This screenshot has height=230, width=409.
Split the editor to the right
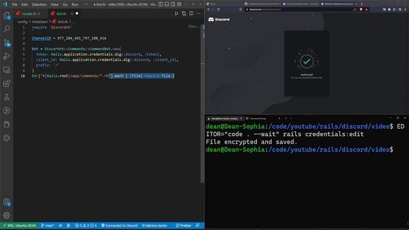tap(191, 13)
